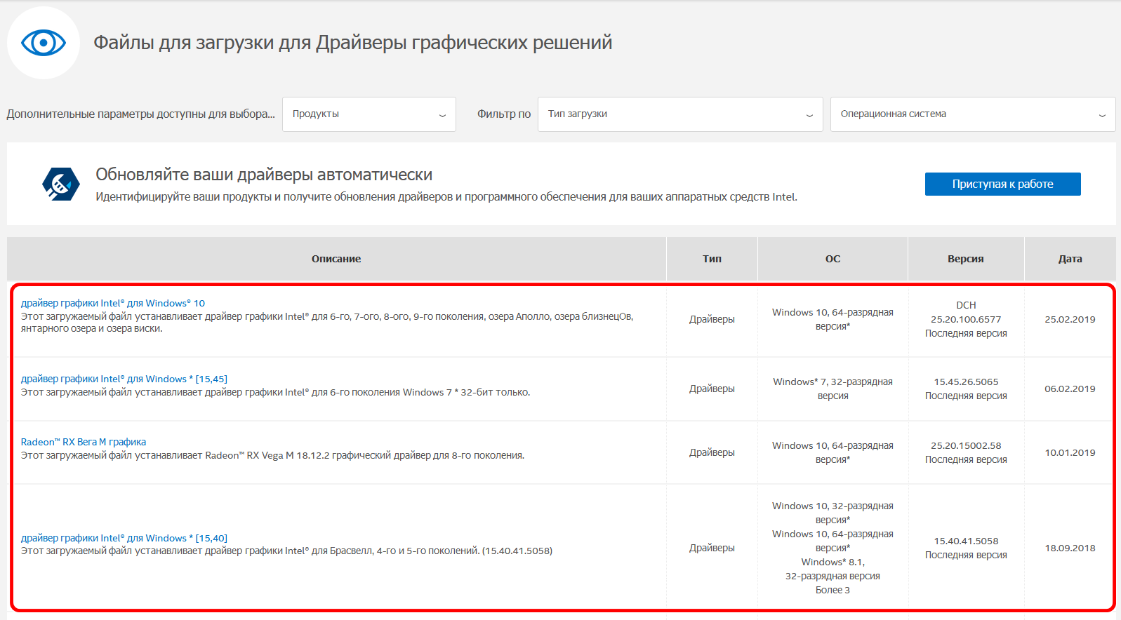Viewport: 1121px width, 620px height.
Task: Click the date 25.02.2019
Action: [1070, 319]
